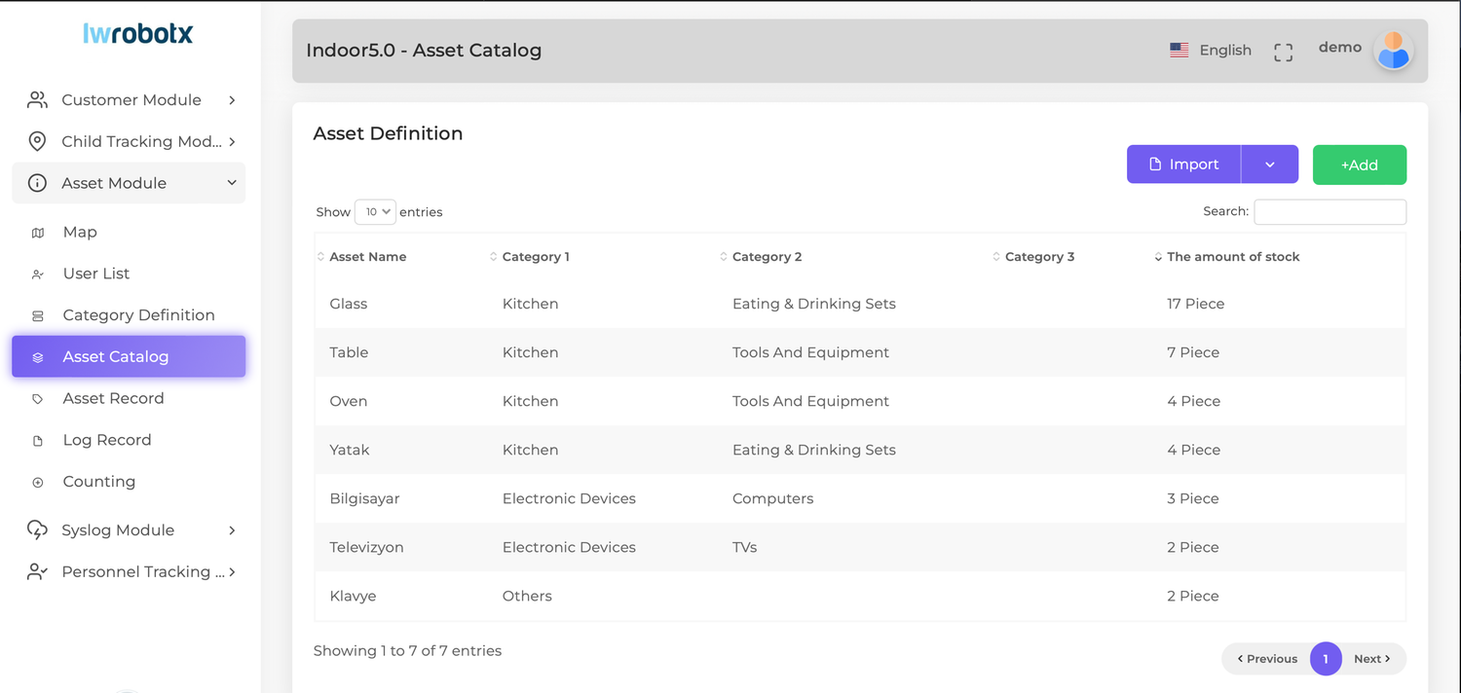
Task: Click the Klavye asset name cell
Action: pyautogui.click(x=353, y=596)
